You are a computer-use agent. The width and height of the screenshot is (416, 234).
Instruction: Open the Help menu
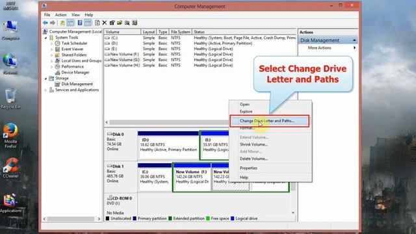[x=89, y=15]
